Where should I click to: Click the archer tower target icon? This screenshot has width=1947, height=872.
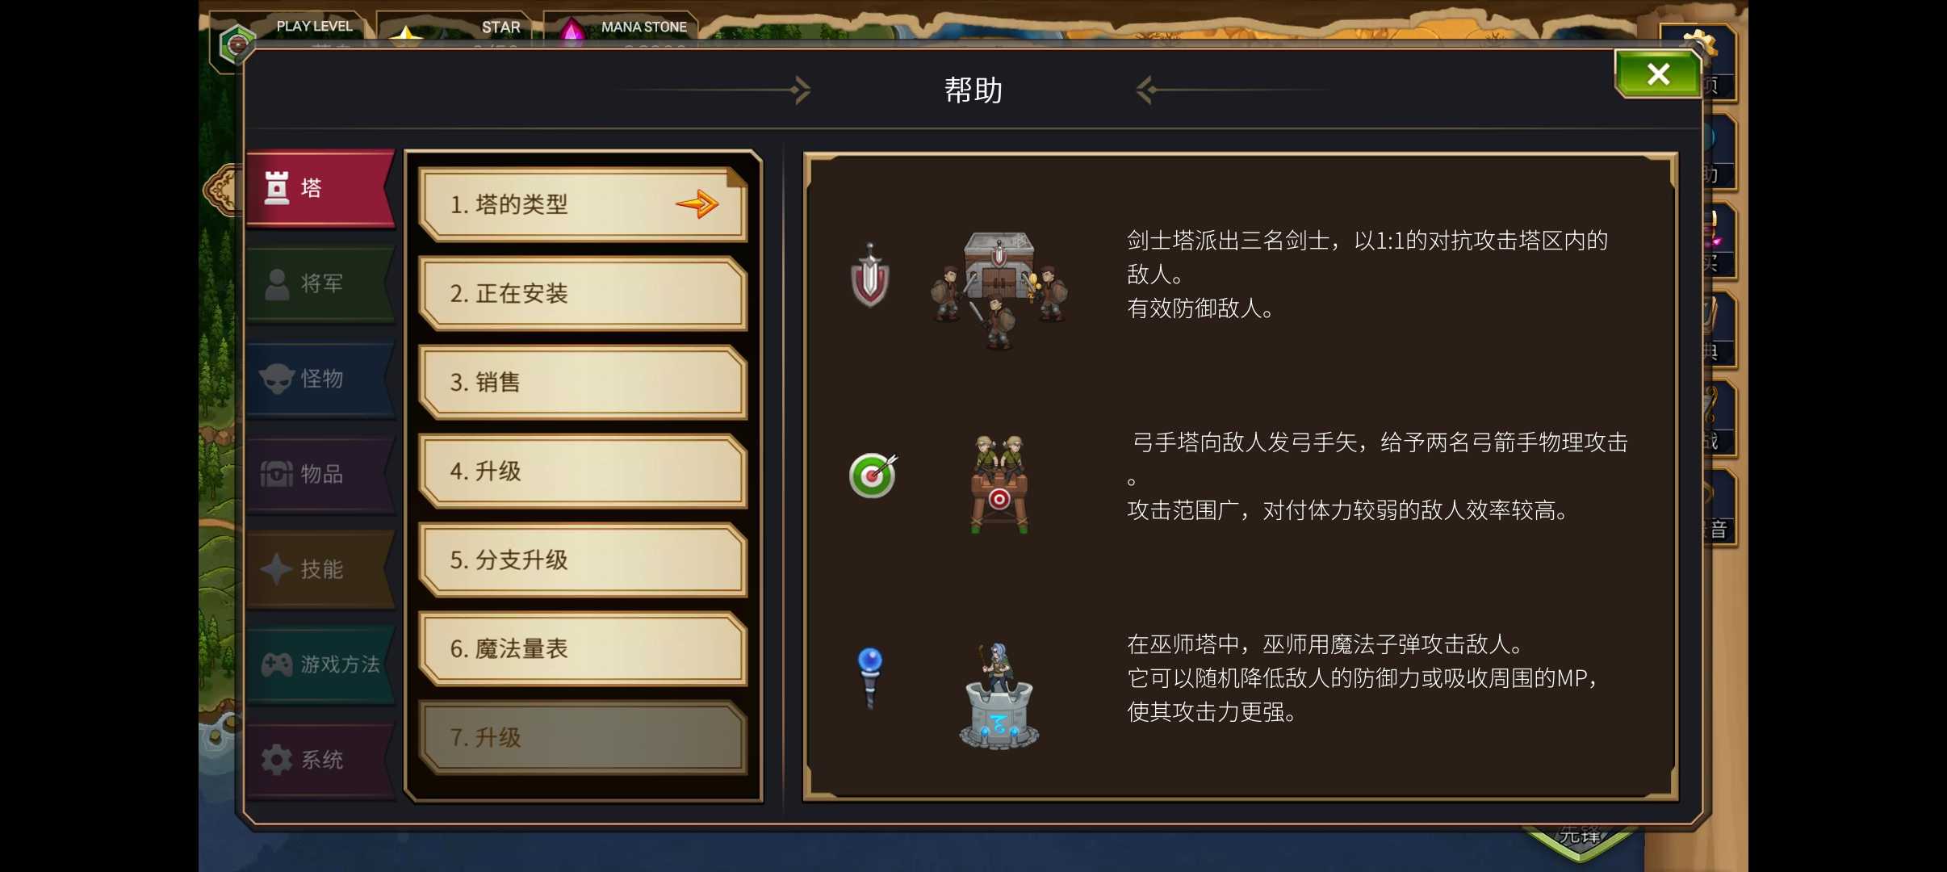[873, 476]
